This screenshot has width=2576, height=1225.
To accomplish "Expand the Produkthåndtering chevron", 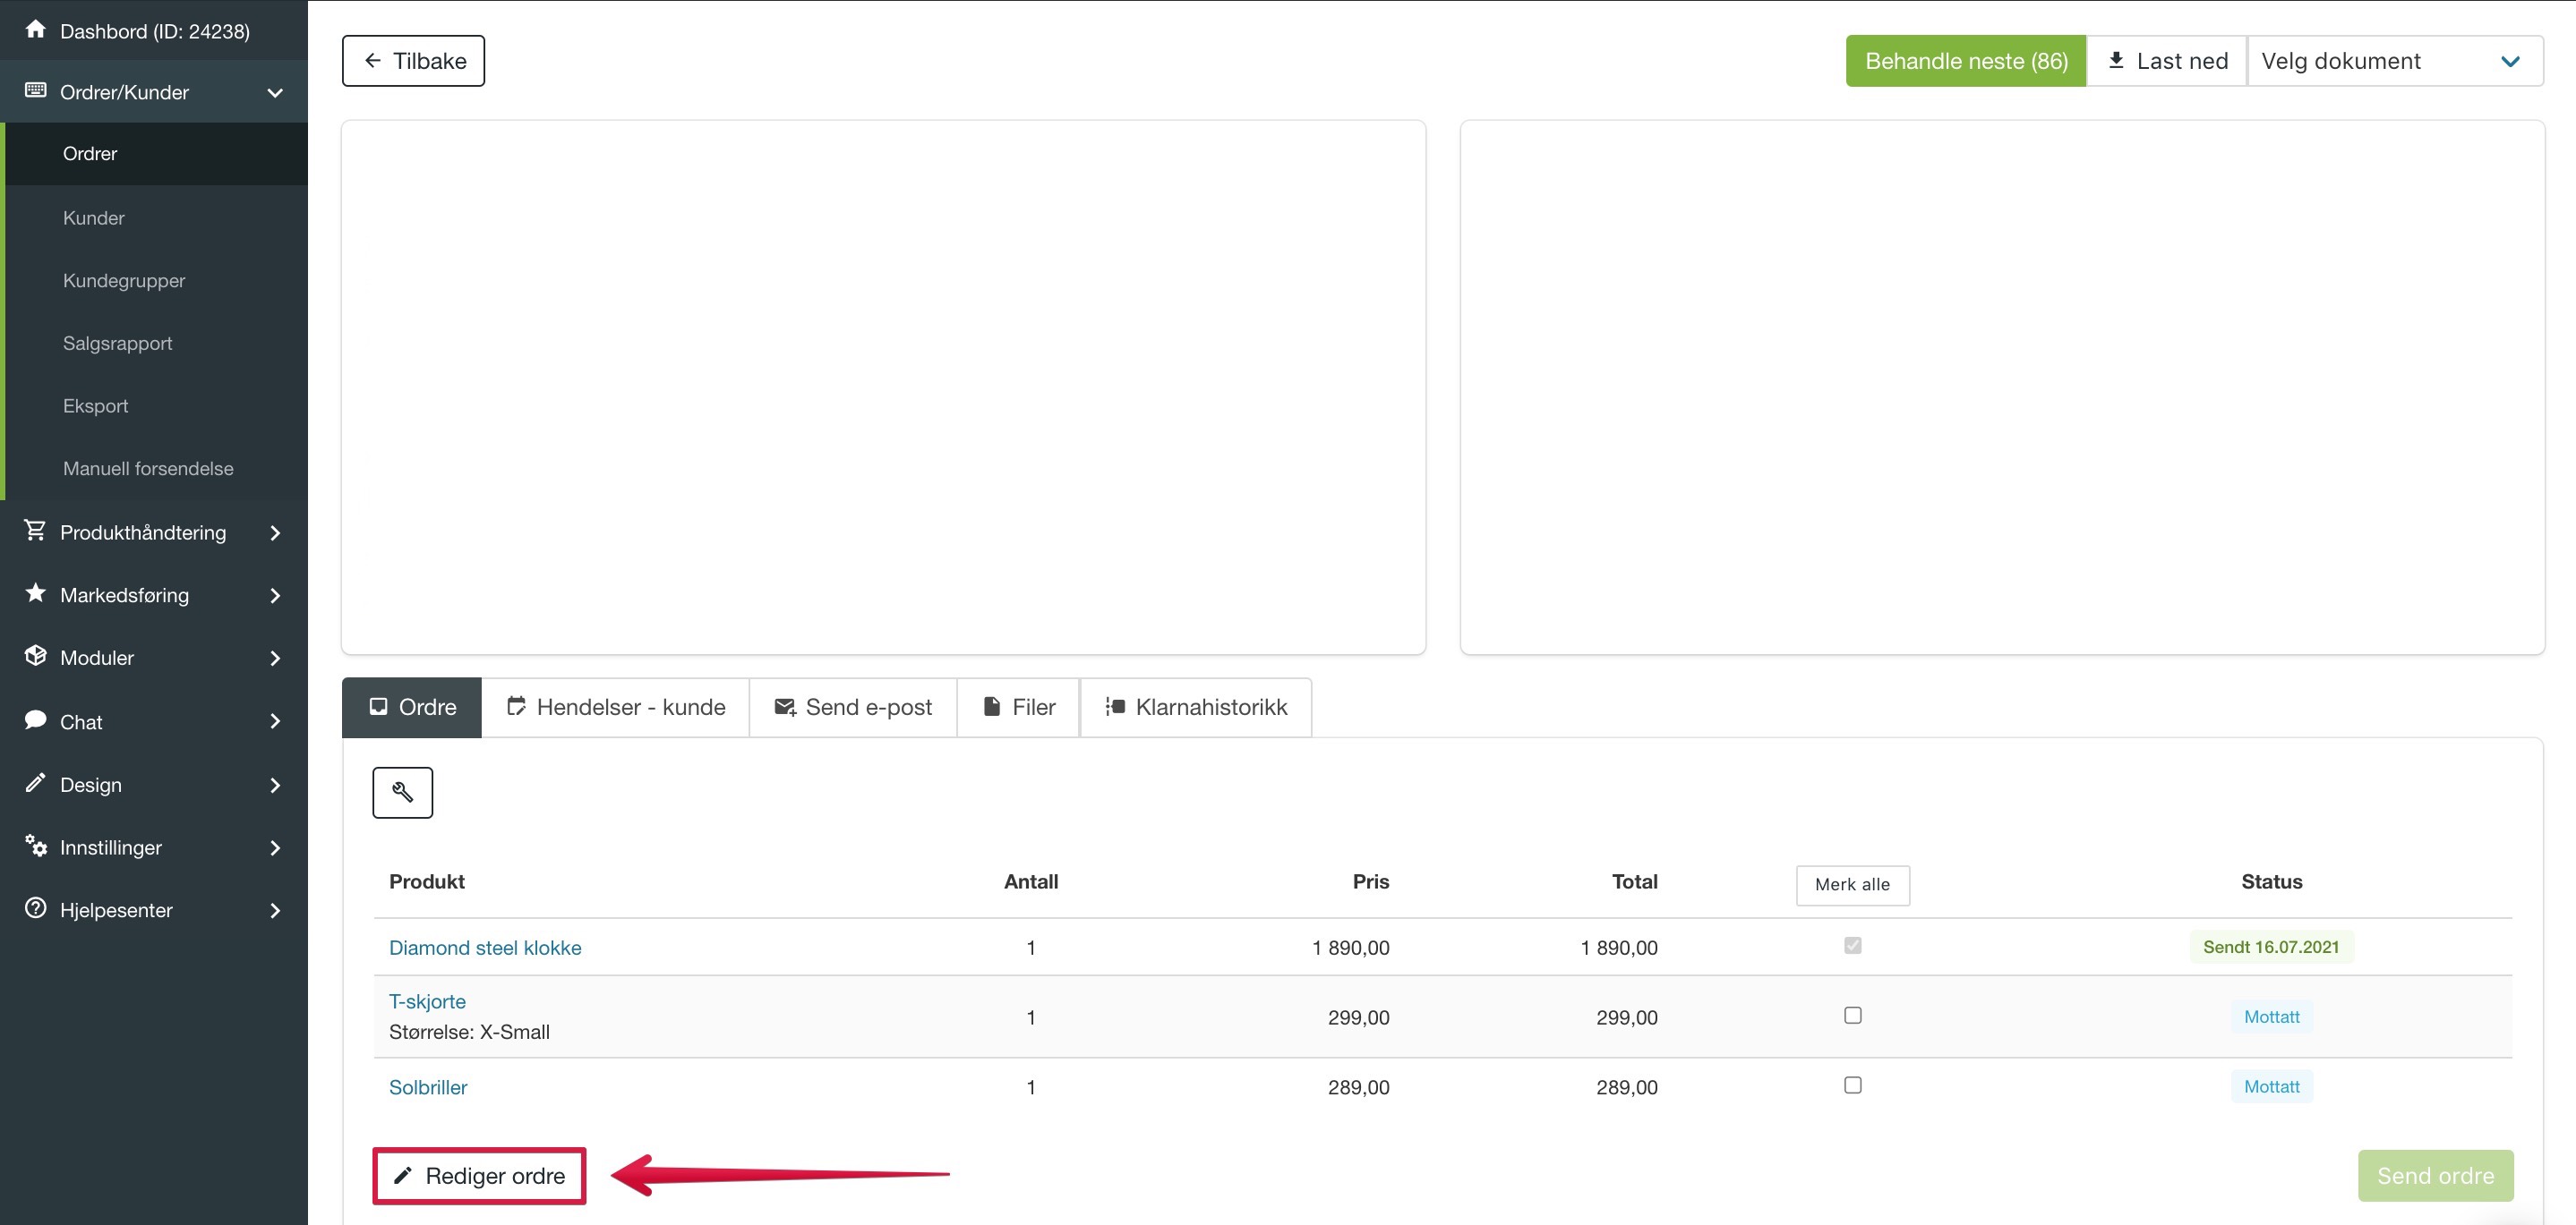I will (275, 532).
